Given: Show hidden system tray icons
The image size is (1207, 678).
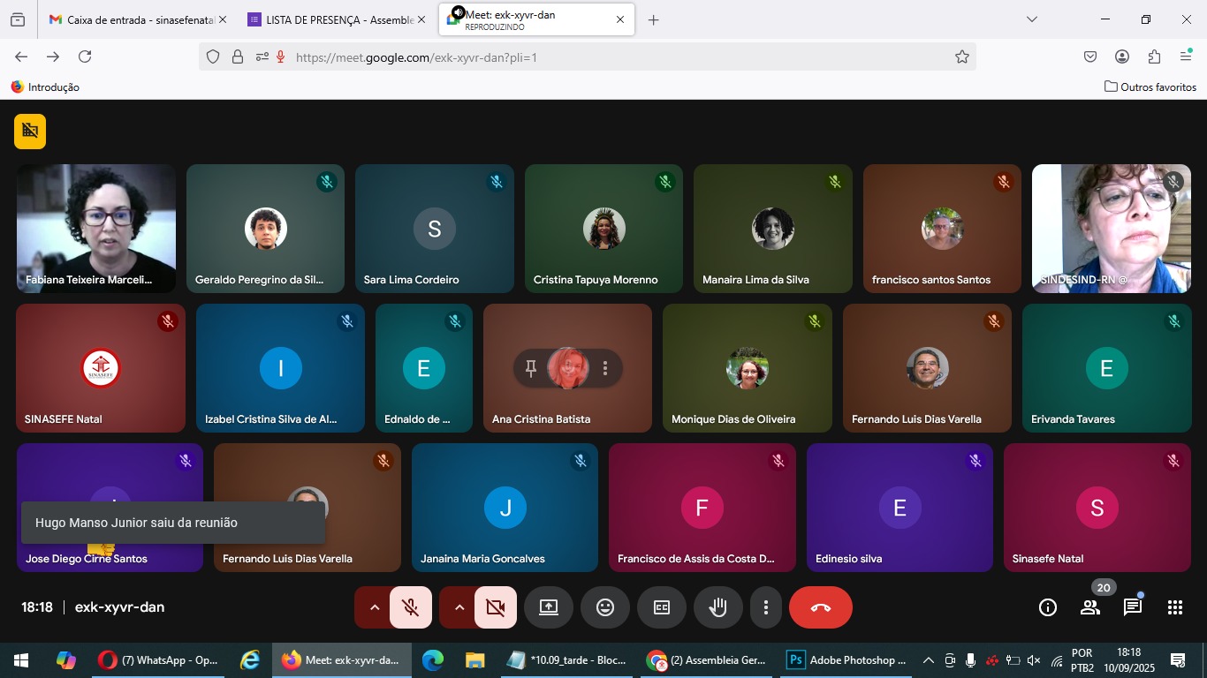Looking at the screenshot, I should click(929, 660).
